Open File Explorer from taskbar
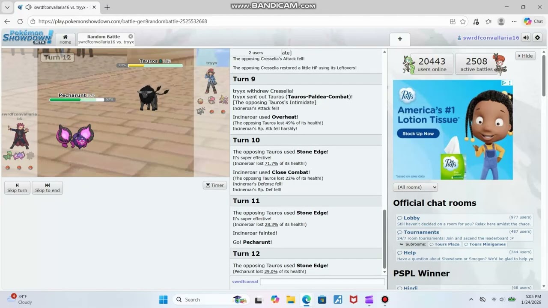Viewport: 548px width, 308px height. coord(291,299)
